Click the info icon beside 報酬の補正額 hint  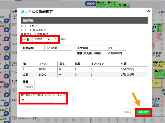(22, 95)
